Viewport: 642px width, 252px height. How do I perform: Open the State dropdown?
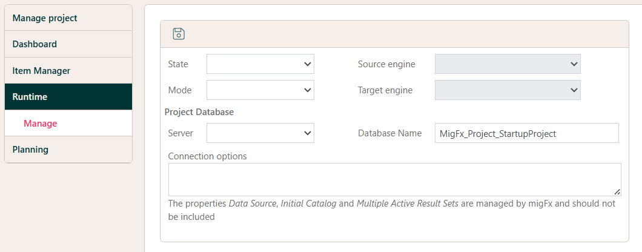pyautogui.click(x=260, y=64)
